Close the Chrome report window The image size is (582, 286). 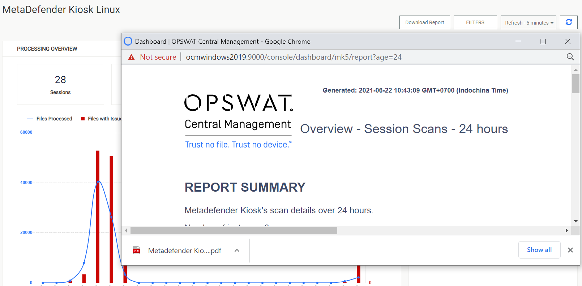click(x=568, y=41)
